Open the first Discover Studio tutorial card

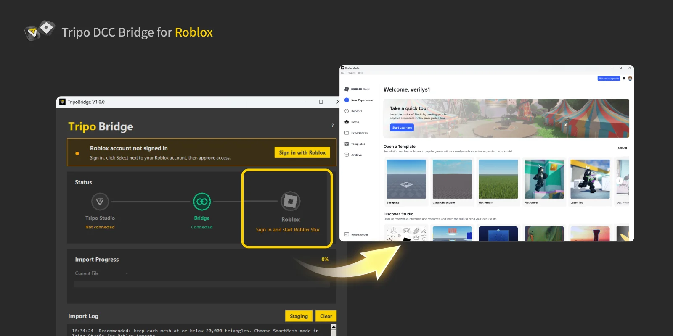click(406, 234)
